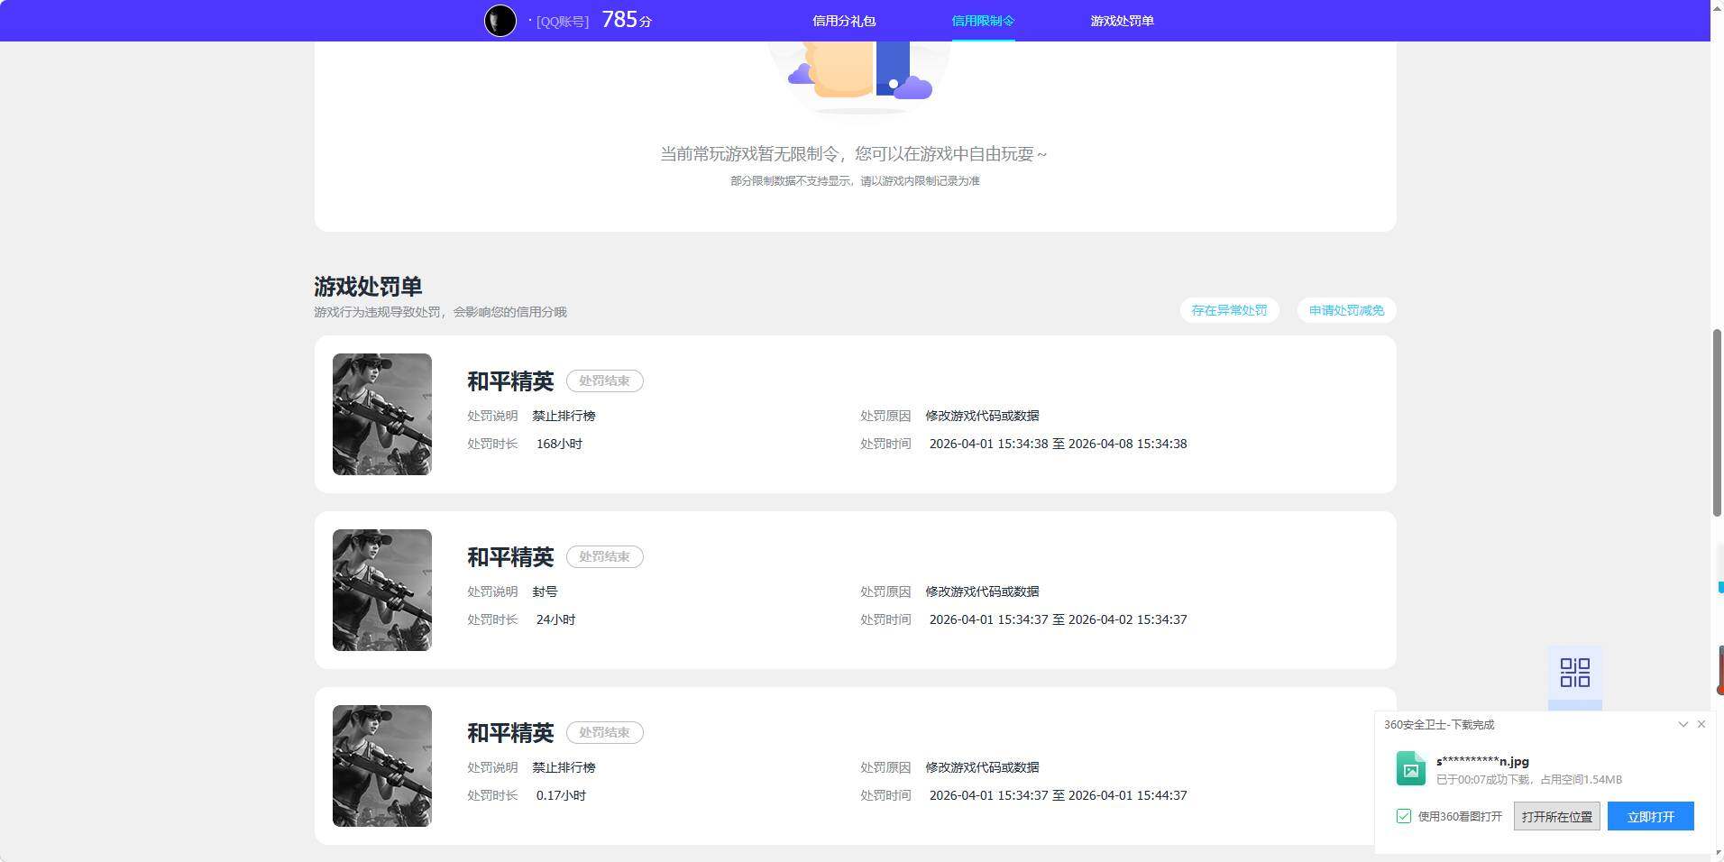This screenshot has width=1724, height=862.
Task: Open the QR code icon
Action: coord(1574,673)
